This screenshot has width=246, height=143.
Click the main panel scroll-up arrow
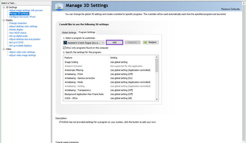pos(244,3)
